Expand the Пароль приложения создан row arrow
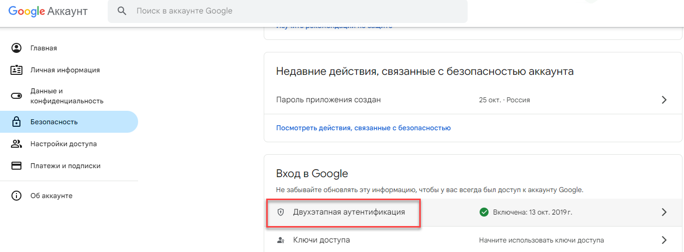The height and width of the screenshot is (252, 684). [664, 100]
